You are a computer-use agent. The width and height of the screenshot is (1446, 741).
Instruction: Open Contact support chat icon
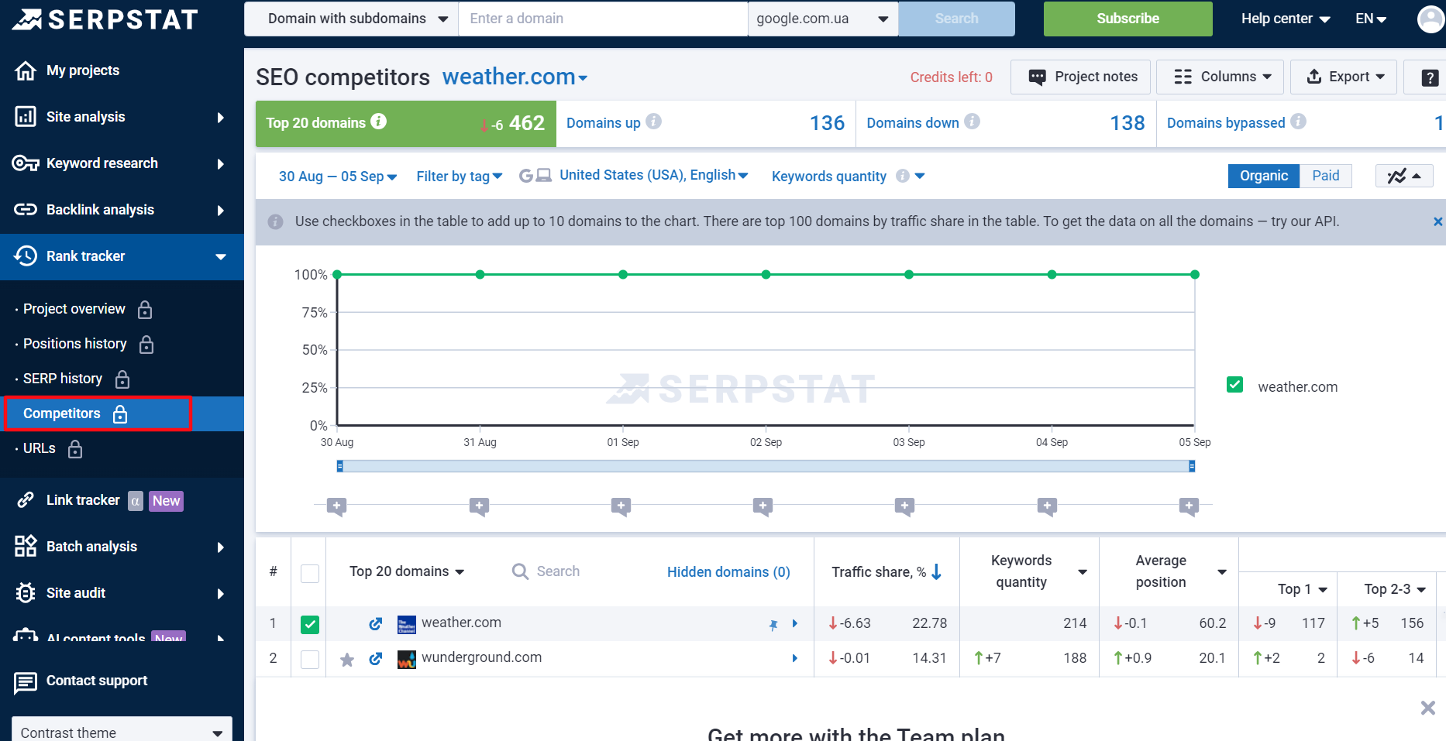point(26,682)
